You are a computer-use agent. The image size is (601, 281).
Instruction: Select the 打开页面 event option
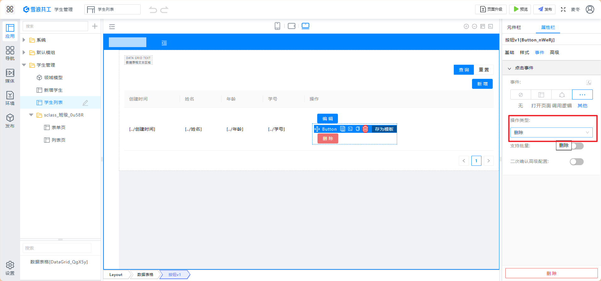coord(541,95)
